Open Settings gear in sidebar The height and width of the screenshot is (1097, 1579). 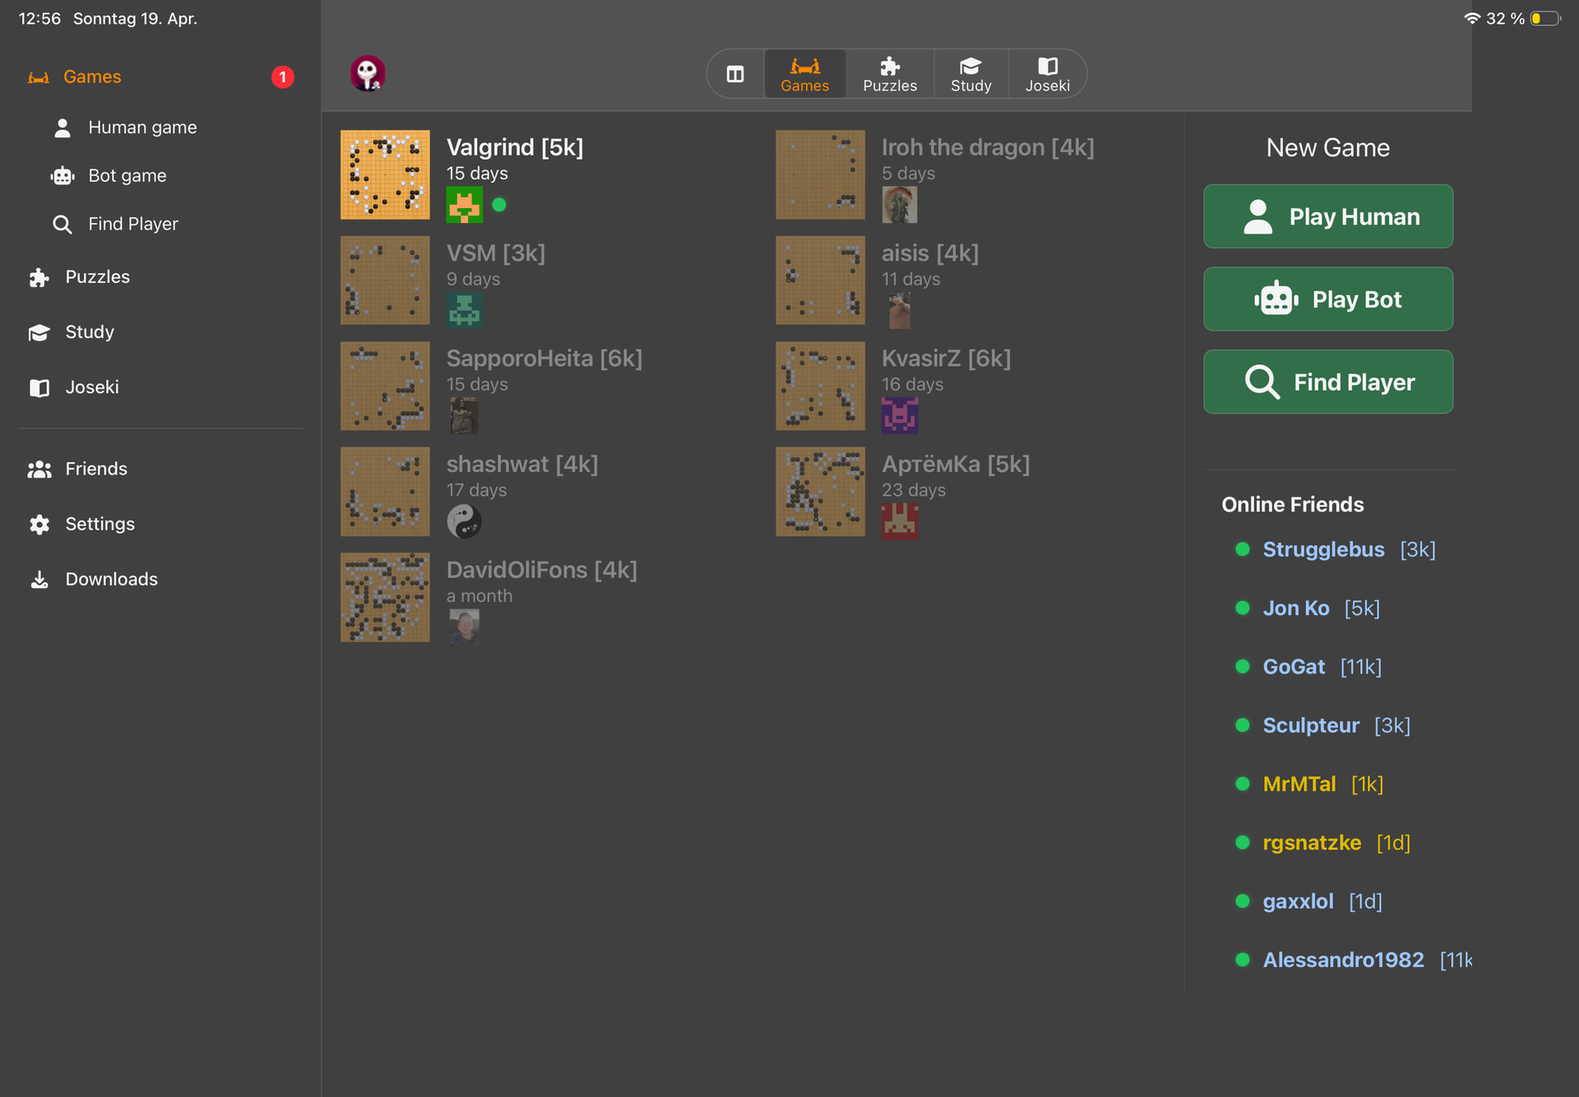point(39,524)
